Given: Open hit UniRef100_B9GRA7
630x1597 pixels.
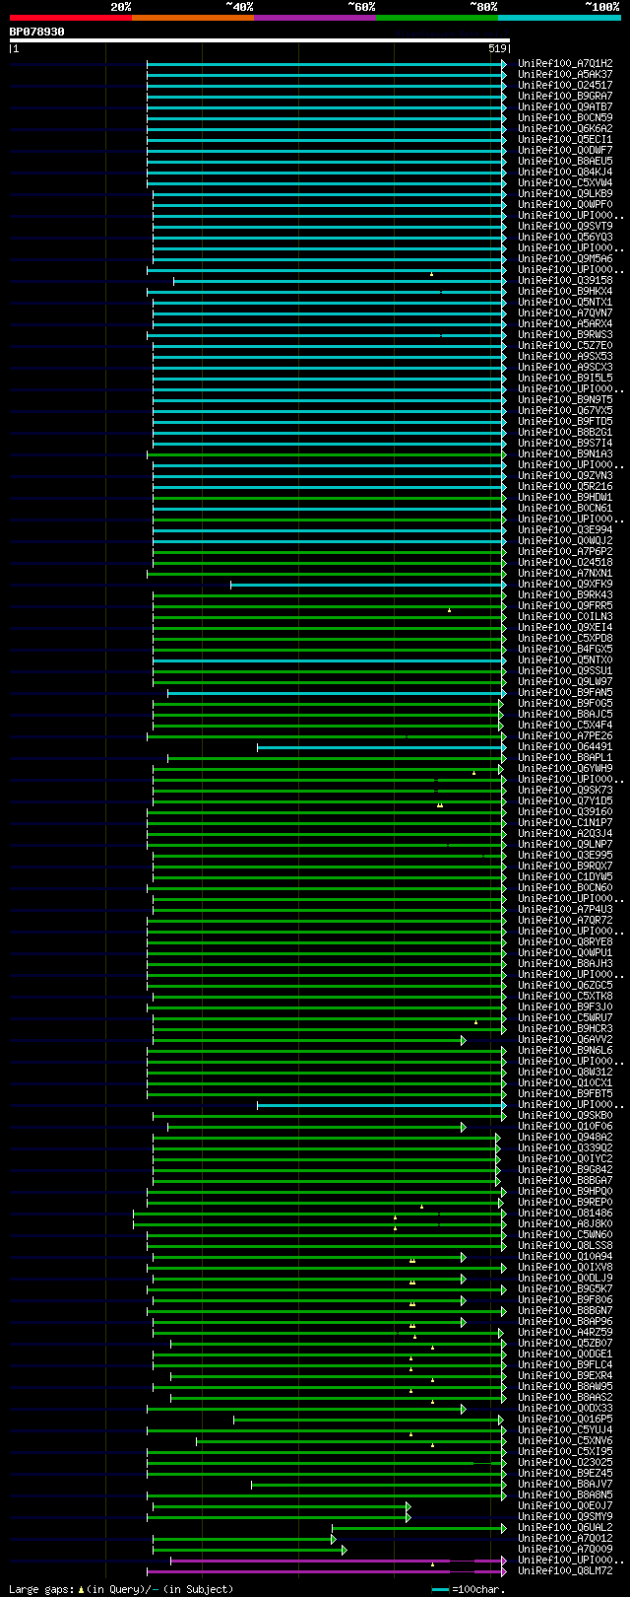Looking at the screenshot, I should pos(566,97).
